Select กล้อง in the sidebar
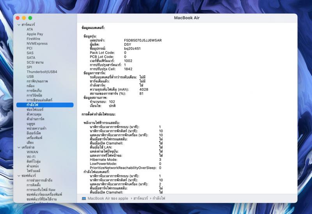 tap(30, 86)
